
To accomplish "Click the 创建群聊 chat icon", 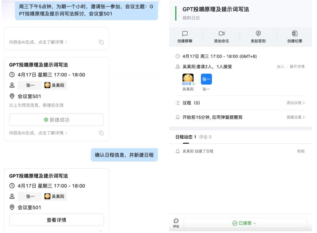I will (x=185, y=33).
